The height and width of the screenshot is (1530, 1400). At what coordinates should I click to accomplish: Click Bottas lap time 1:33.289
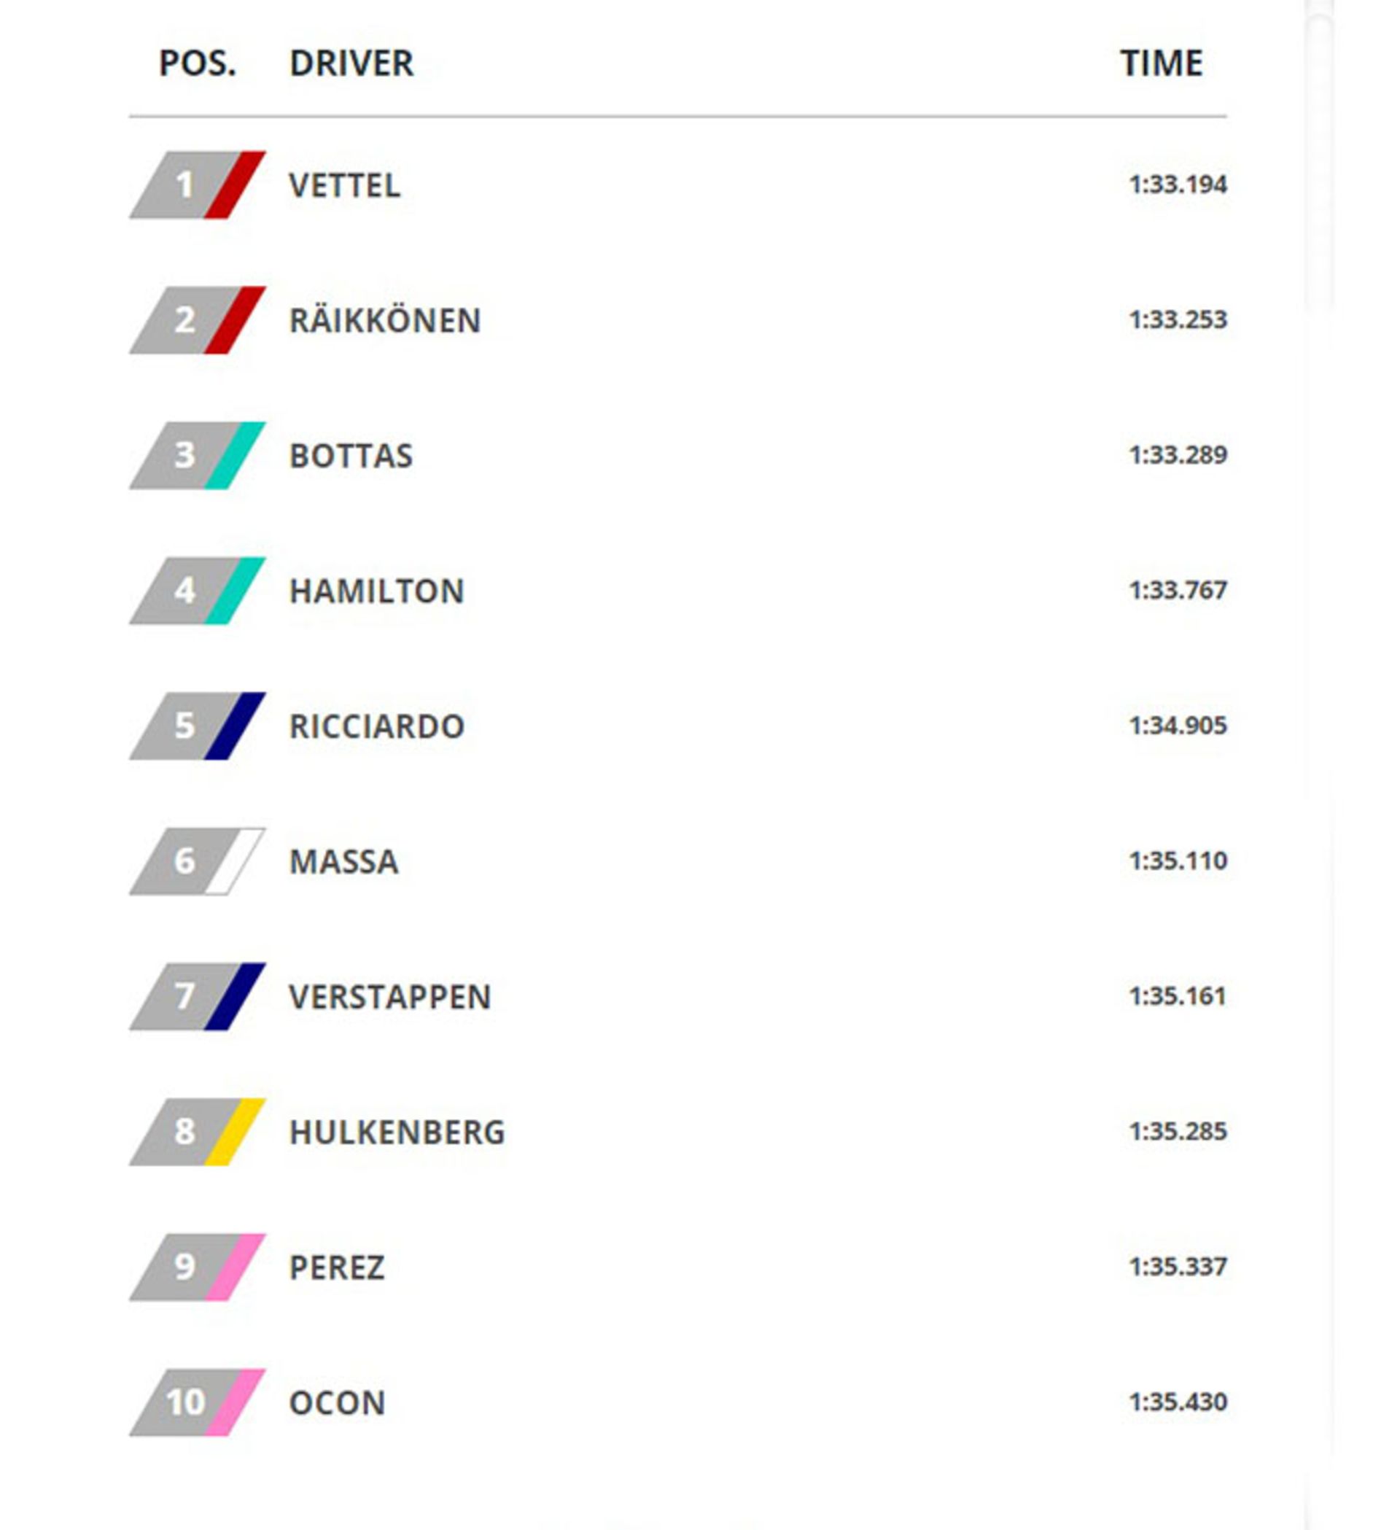[x=1178, y=455]
